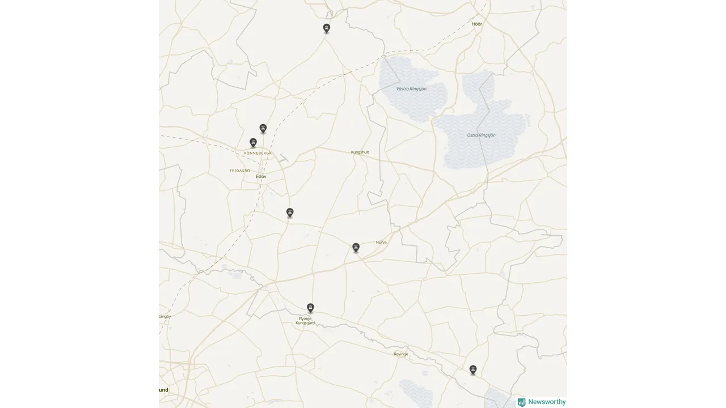Select the marker at Flyinge Kungsgård
This screenshot has width=726, height=408.
[310, 308]
